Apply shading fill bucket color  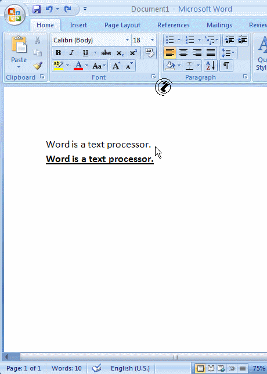(x=170, y=66)
